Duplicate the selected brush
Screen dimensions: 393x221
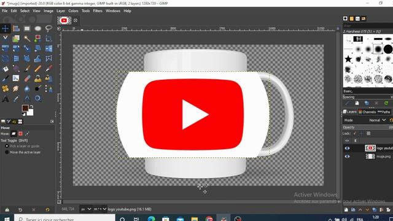click(x=367, y=103)
